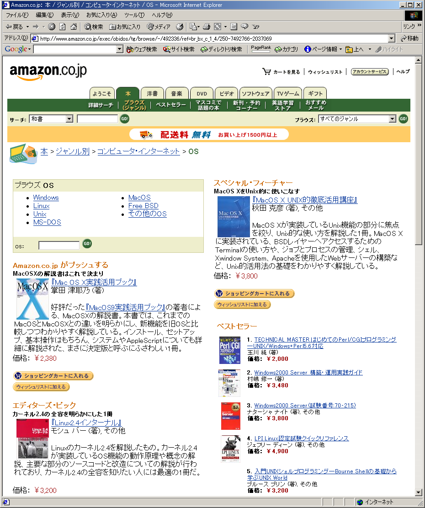Switch to the ソフトウェア tab

255,93
